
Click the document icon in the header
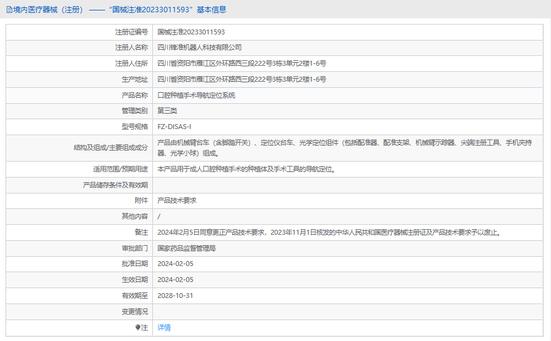click(x=9, y=9)
